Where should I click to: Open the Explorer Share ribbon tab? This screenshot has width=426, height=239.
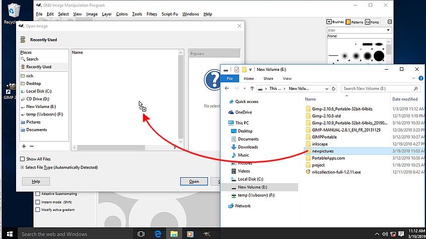pos(268,78)
